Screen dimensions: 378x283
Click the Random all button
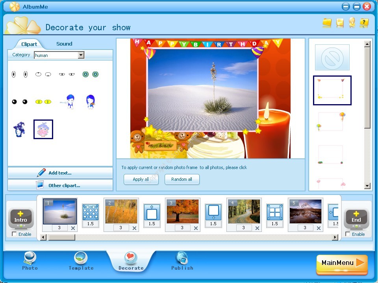point(182,179)
